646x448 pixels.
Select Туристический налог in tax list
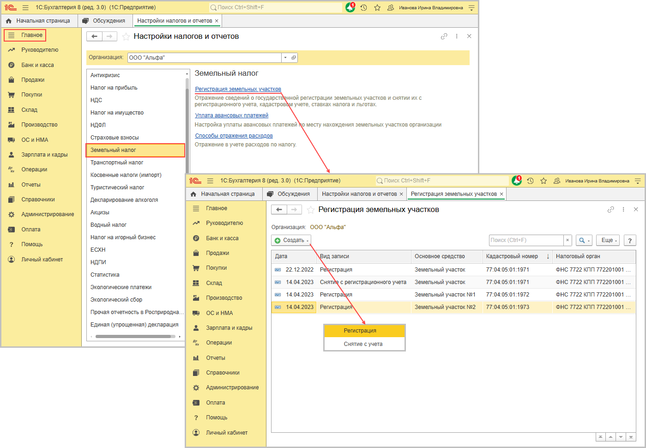pyautogui.click(x=135, y=188)
